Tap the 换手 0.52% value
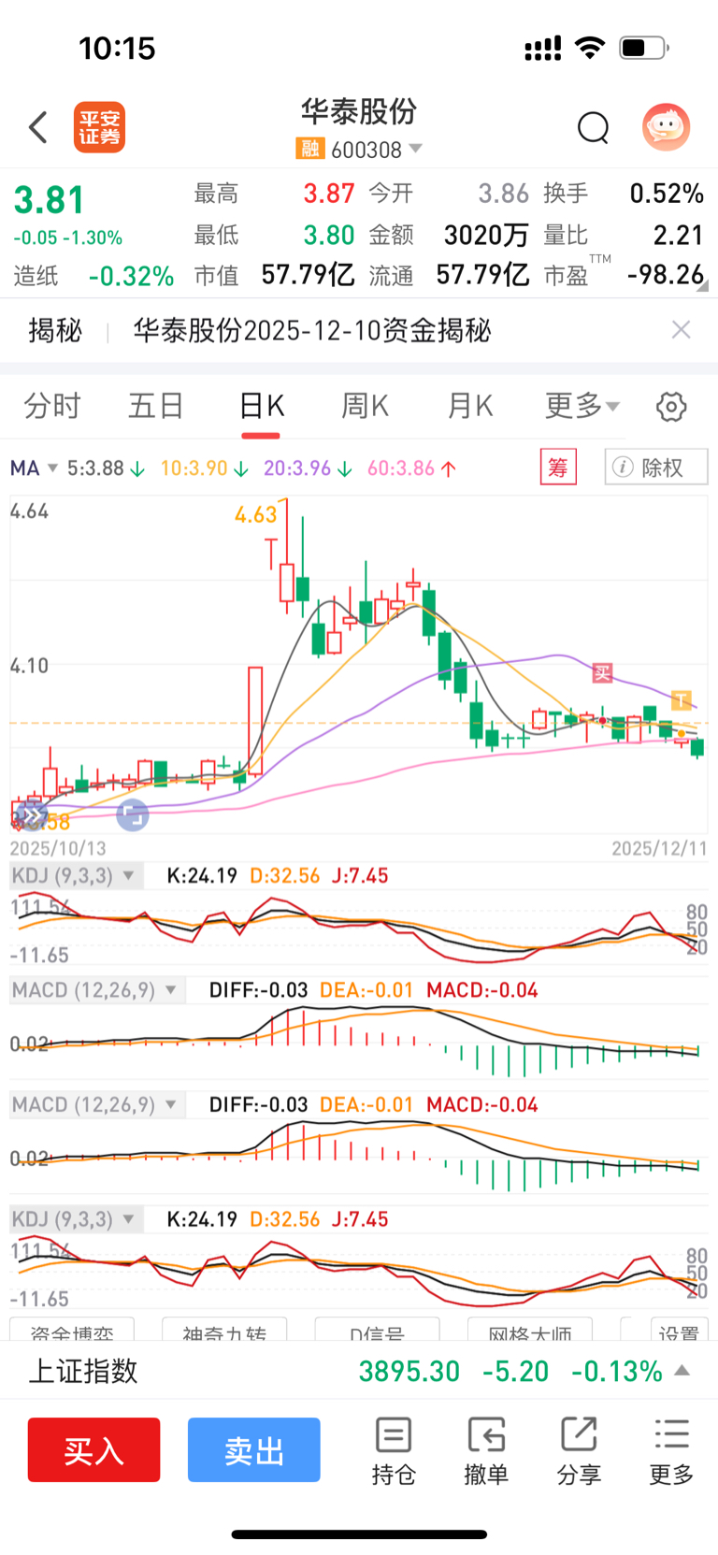718x1555 pixels. tap(667, 194)
